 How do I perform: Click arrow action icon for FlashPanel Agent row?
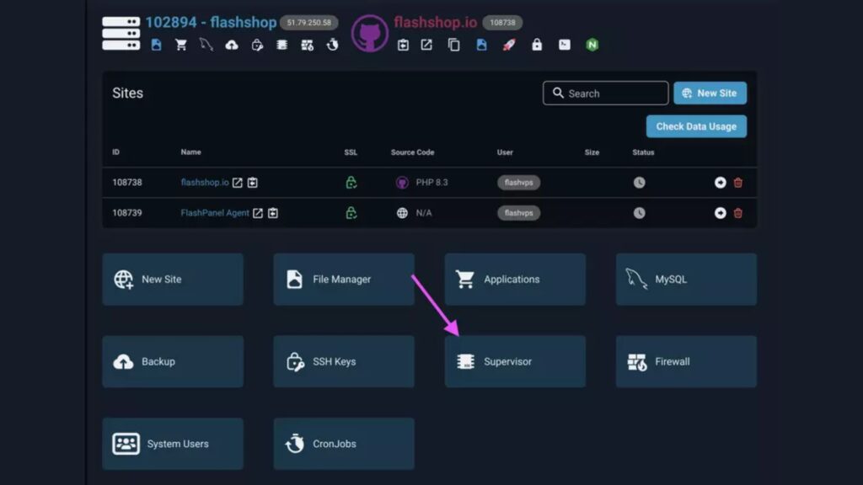[720, 213]
